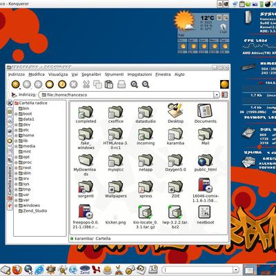Select the public_html folder
The height and width of the screenshot is (276, 276).
205,163
